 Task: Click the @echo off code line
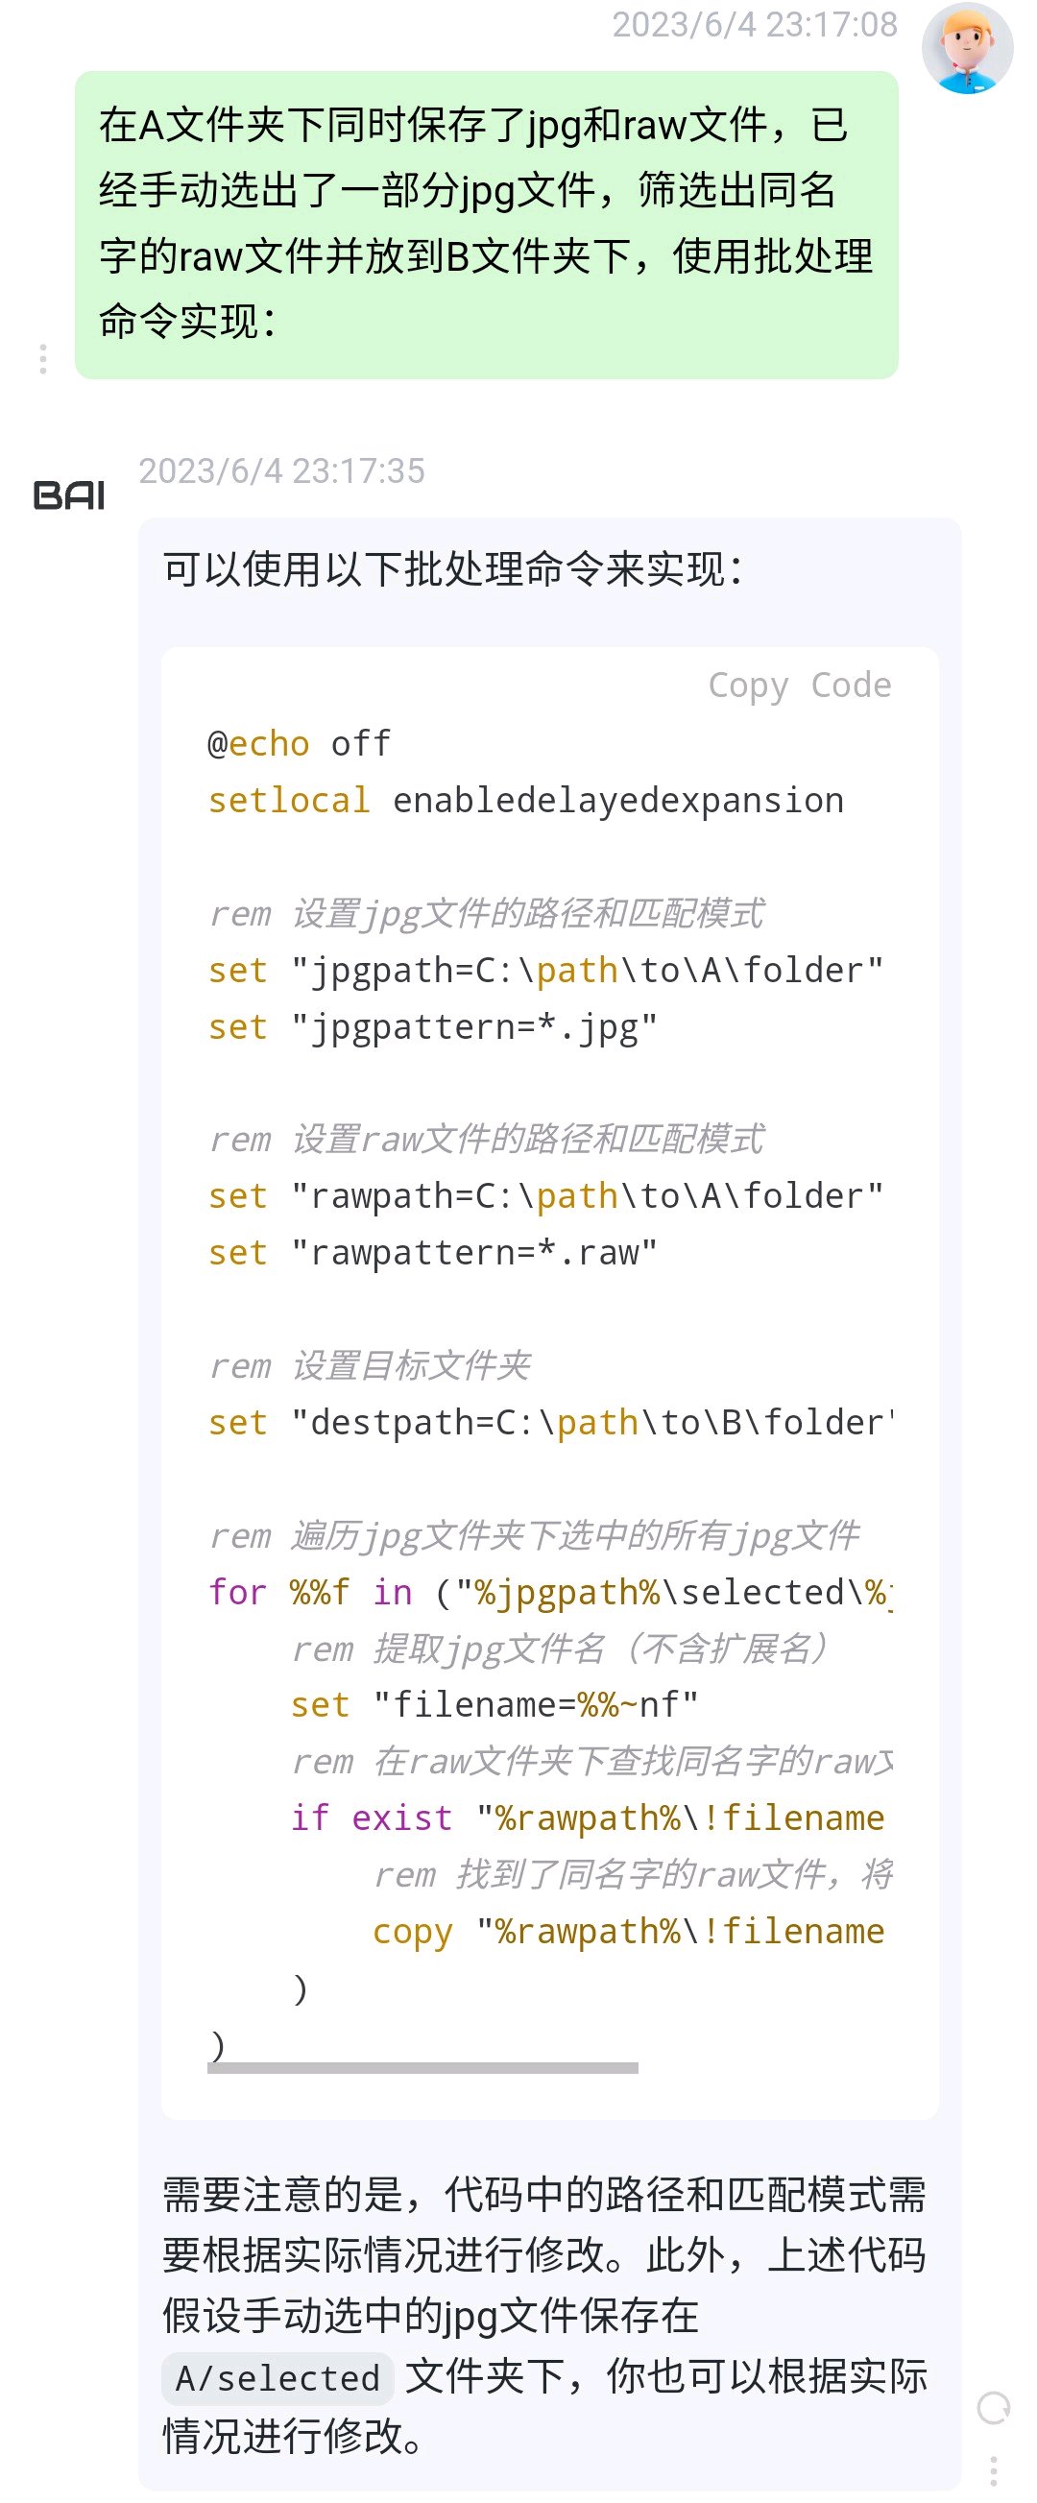300,744
